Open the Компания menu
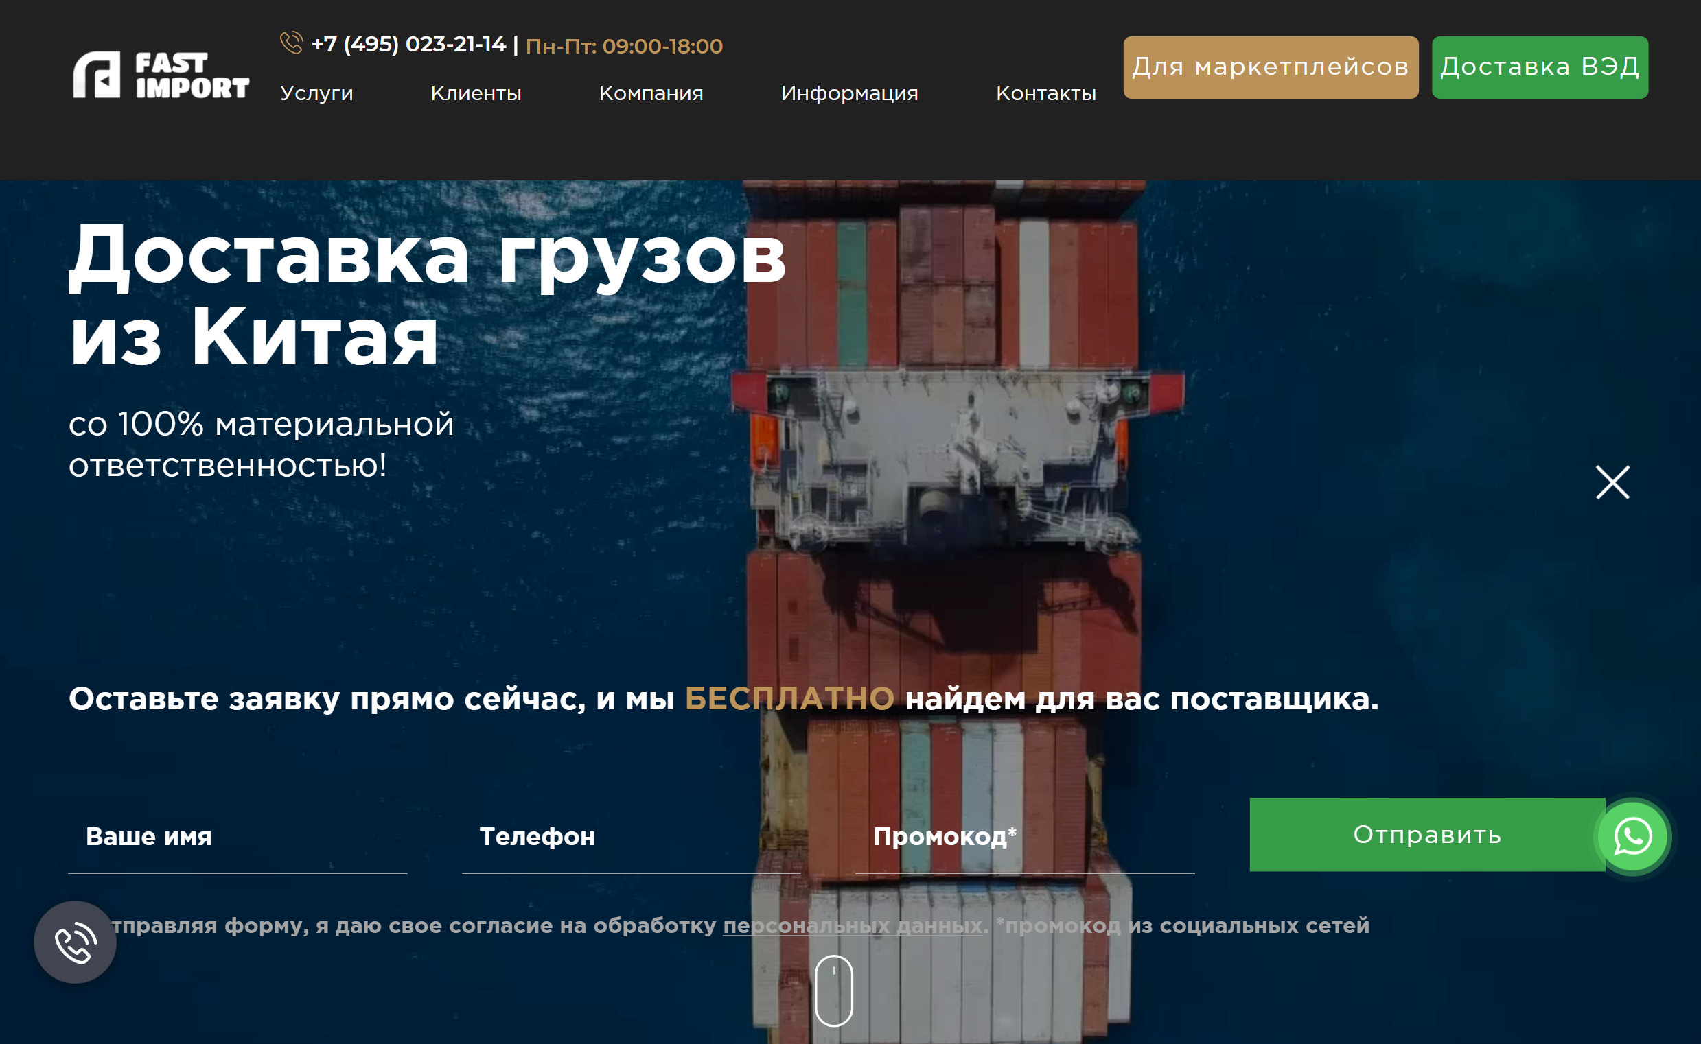 [x=651, y=93]
